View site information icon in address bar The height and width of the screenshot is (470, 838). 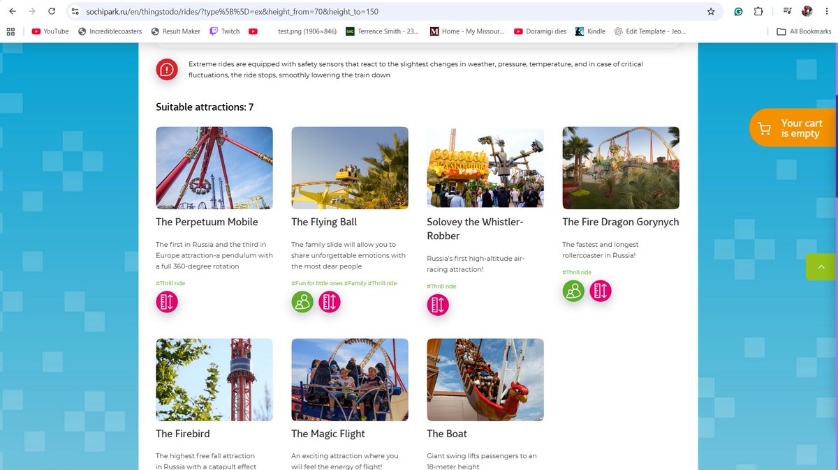[x=76, y=11]
